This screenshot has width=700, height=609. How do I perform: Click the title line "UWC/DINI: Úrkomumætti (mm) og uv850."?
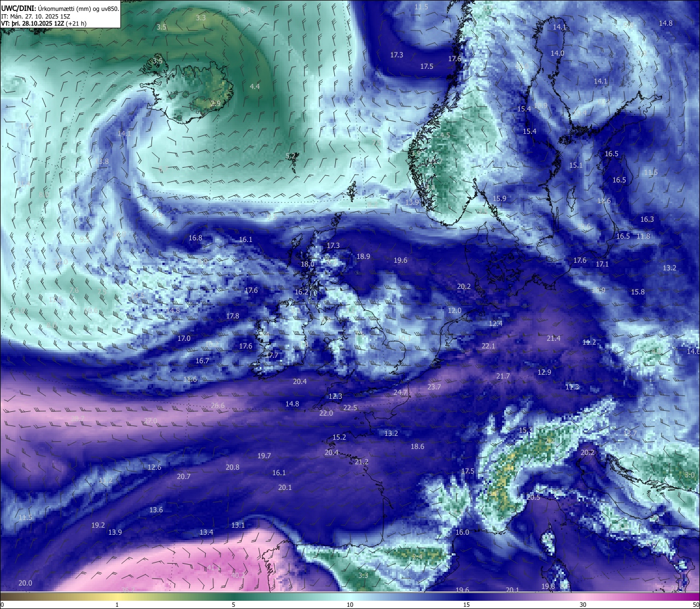point(60,9)
